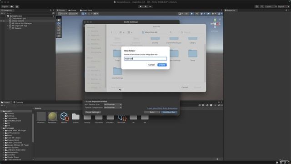This screenshot has height=164, width=291.
Task: Click the Pause button in Unity toolbar
Action: [145, 6]
